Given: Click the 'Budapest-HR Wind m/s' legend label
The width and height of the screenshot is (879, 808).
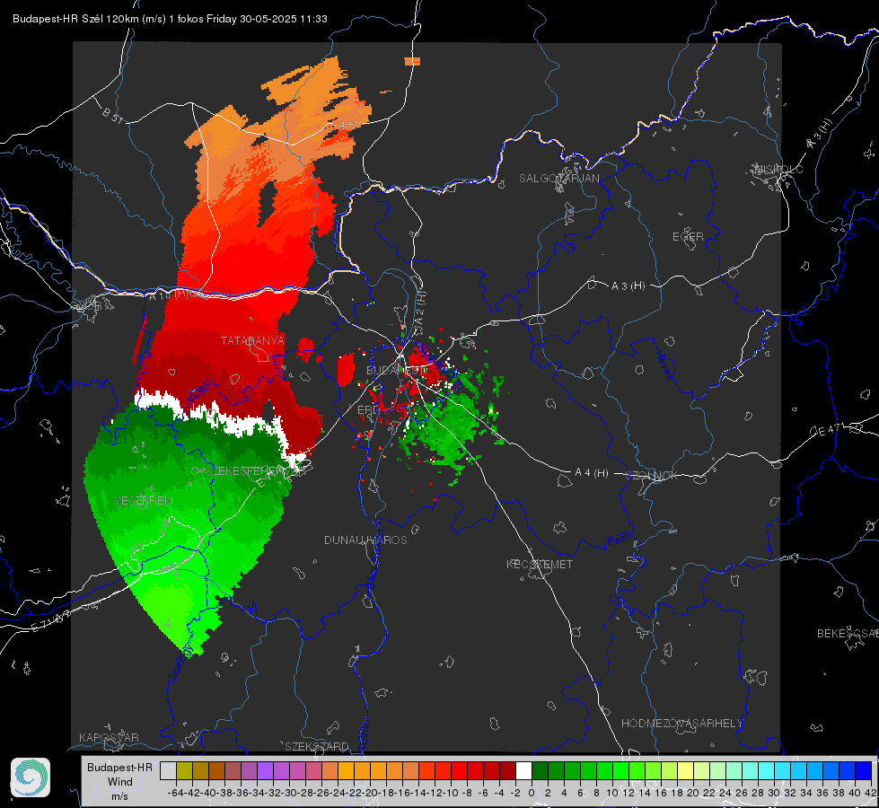Looking at the screenshot, I should pyautogui.click(x=119, y=782).
